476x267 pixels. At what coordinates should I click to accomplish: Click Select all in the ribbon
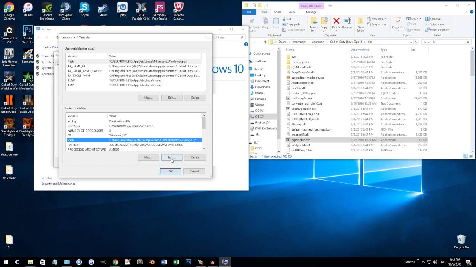[x=433, y=19]
